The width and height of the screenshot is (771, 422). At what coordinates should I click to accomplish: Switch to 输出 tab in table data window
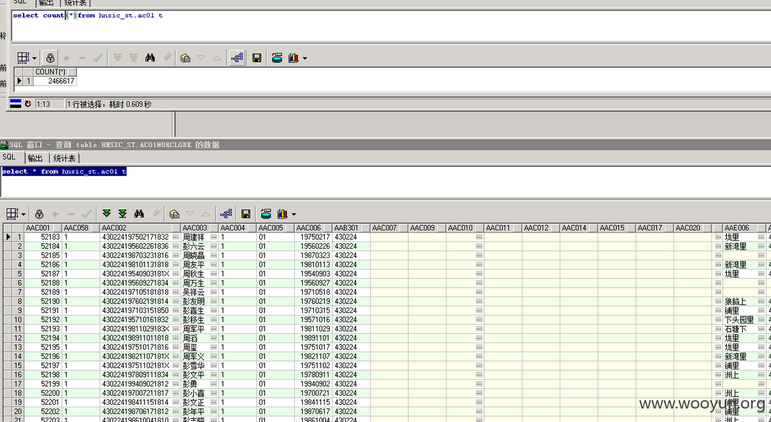click(x=35, y=158)
